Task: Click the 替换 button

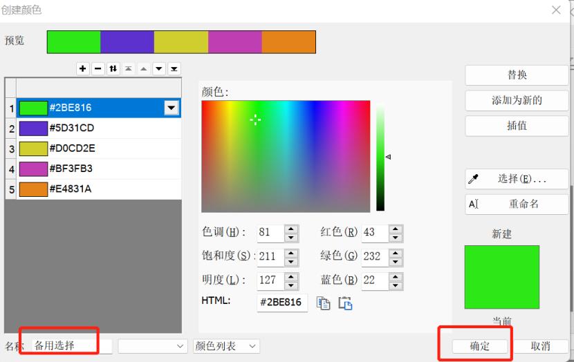Action: [x=517, y=75]
